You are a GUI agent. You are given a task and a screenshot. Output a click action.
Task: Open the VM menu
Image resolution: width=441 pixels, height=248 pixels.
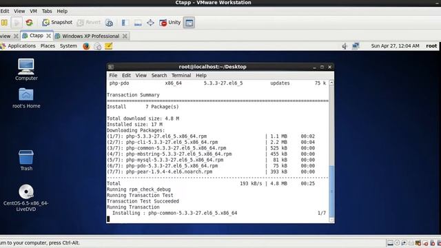pos(34,11)
